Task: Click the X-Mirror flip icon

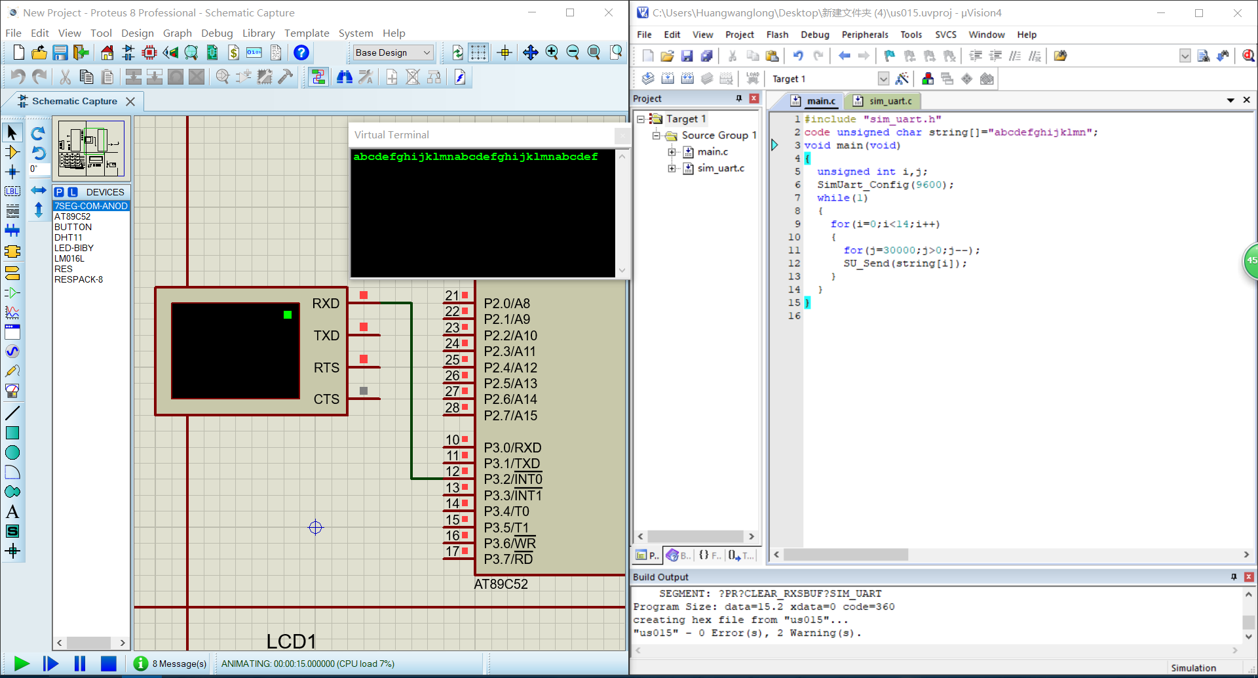Action: (x=39, y=190)
